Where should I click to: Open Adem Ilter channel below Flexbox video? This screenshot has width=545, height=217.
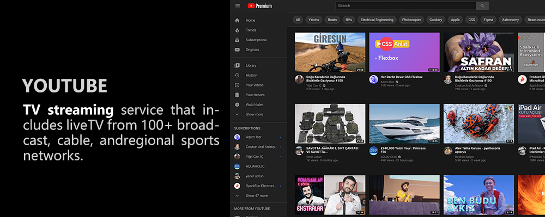pyautogui.click(x=387, y=82)
